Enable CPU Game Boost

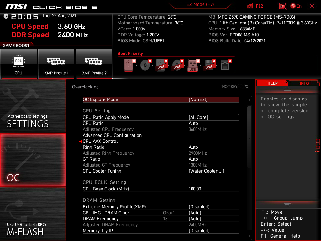coord(18,64)
